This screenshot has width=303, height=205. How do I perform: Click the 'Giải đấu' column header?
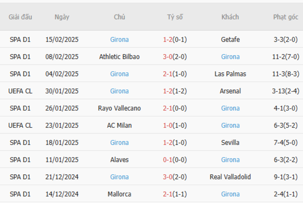click(x=21, y=17)
